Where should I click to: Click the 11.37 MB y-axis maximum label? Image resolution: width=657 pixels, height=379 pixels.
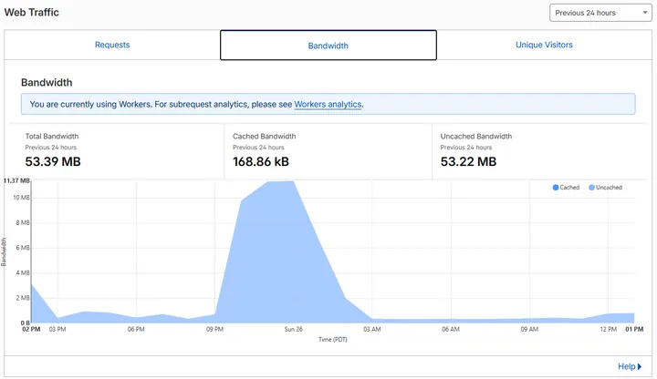[16, 180]
